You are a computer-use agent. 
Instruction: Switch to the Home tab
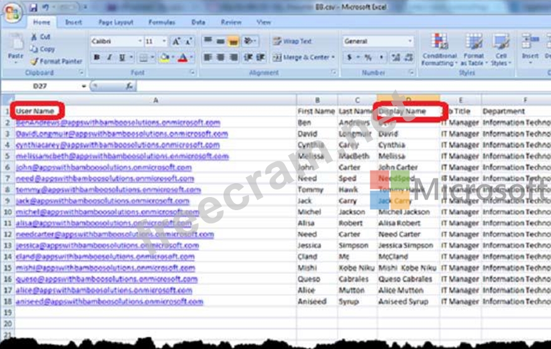(41, 22)
